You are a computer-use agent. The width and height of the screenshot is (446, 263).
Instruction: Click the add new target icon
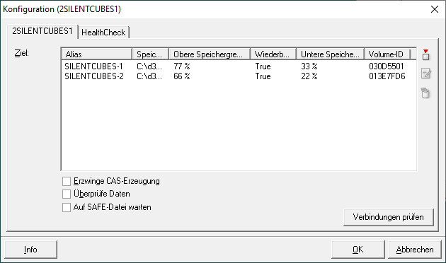425,54
